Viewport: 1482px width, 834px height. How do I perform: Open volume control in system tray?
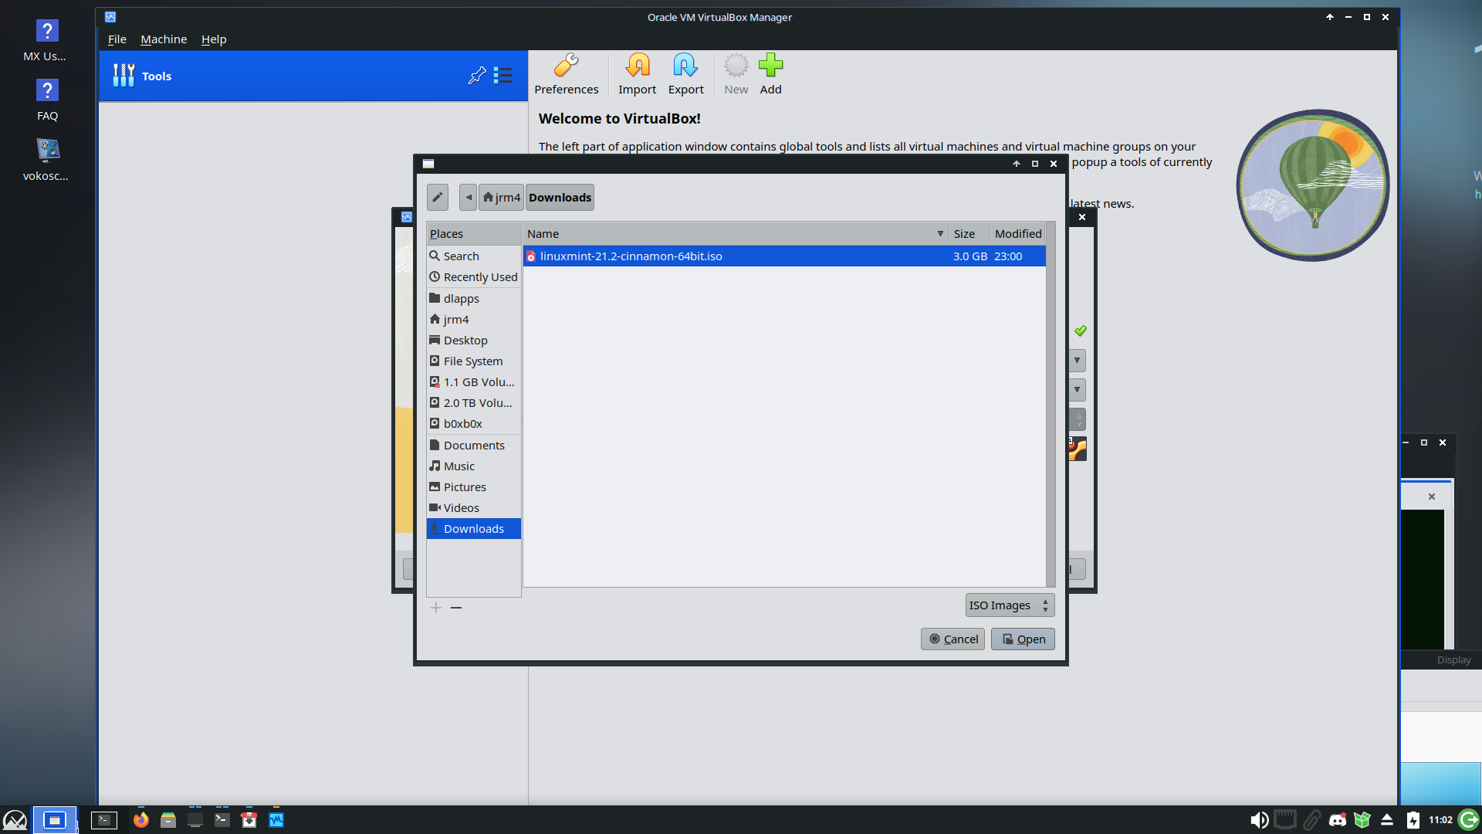(1259, 820)
